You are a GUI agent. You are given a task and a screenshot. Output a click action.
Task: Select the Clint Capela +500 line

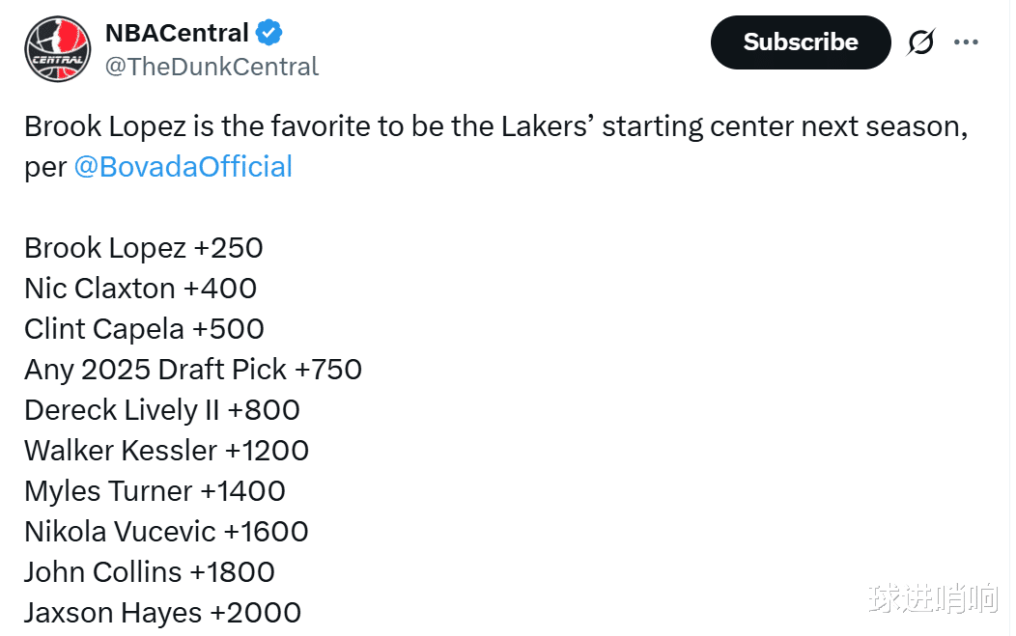pos(144,329)
